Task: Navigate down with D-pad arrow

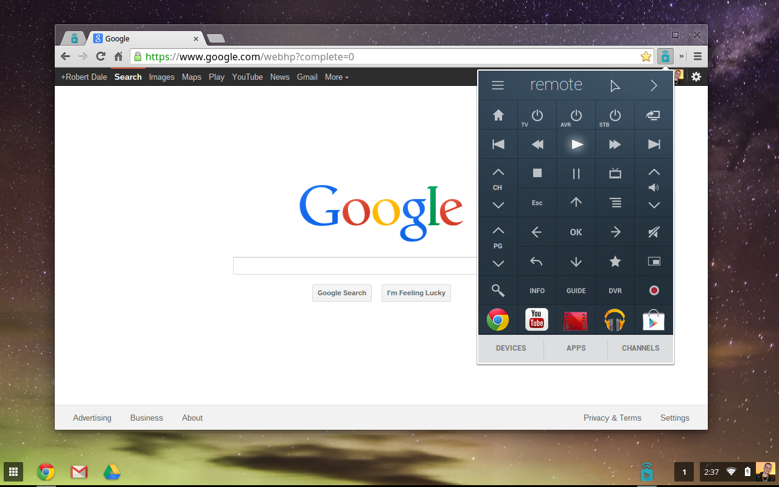Action: (576, 261)
